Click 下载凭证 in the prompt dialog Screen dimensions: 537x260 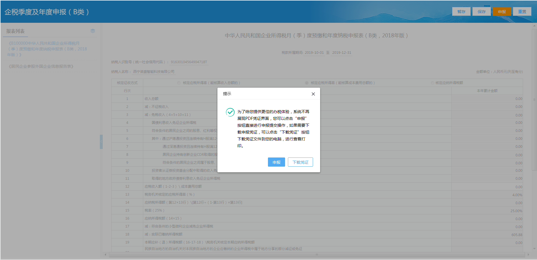300,162
